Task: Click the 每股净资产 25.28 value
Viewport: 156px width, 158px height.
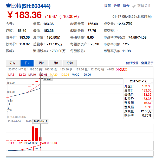Action: click(95, 44)
